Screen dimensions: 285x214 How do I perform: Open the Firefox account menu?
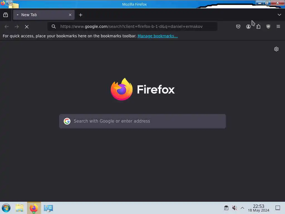pos(248,26)
